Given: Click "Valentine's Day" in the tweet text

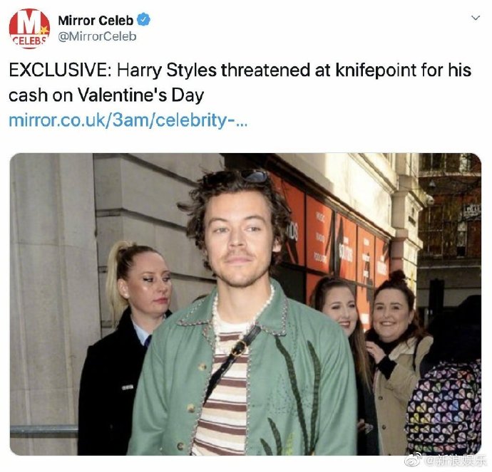Looking at the screenshot, I should point(140,95).
